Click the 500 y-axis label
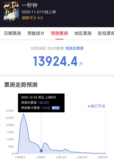Image resolution: width=114 pixels, height=167 pixels. click(x=11, y=147)
